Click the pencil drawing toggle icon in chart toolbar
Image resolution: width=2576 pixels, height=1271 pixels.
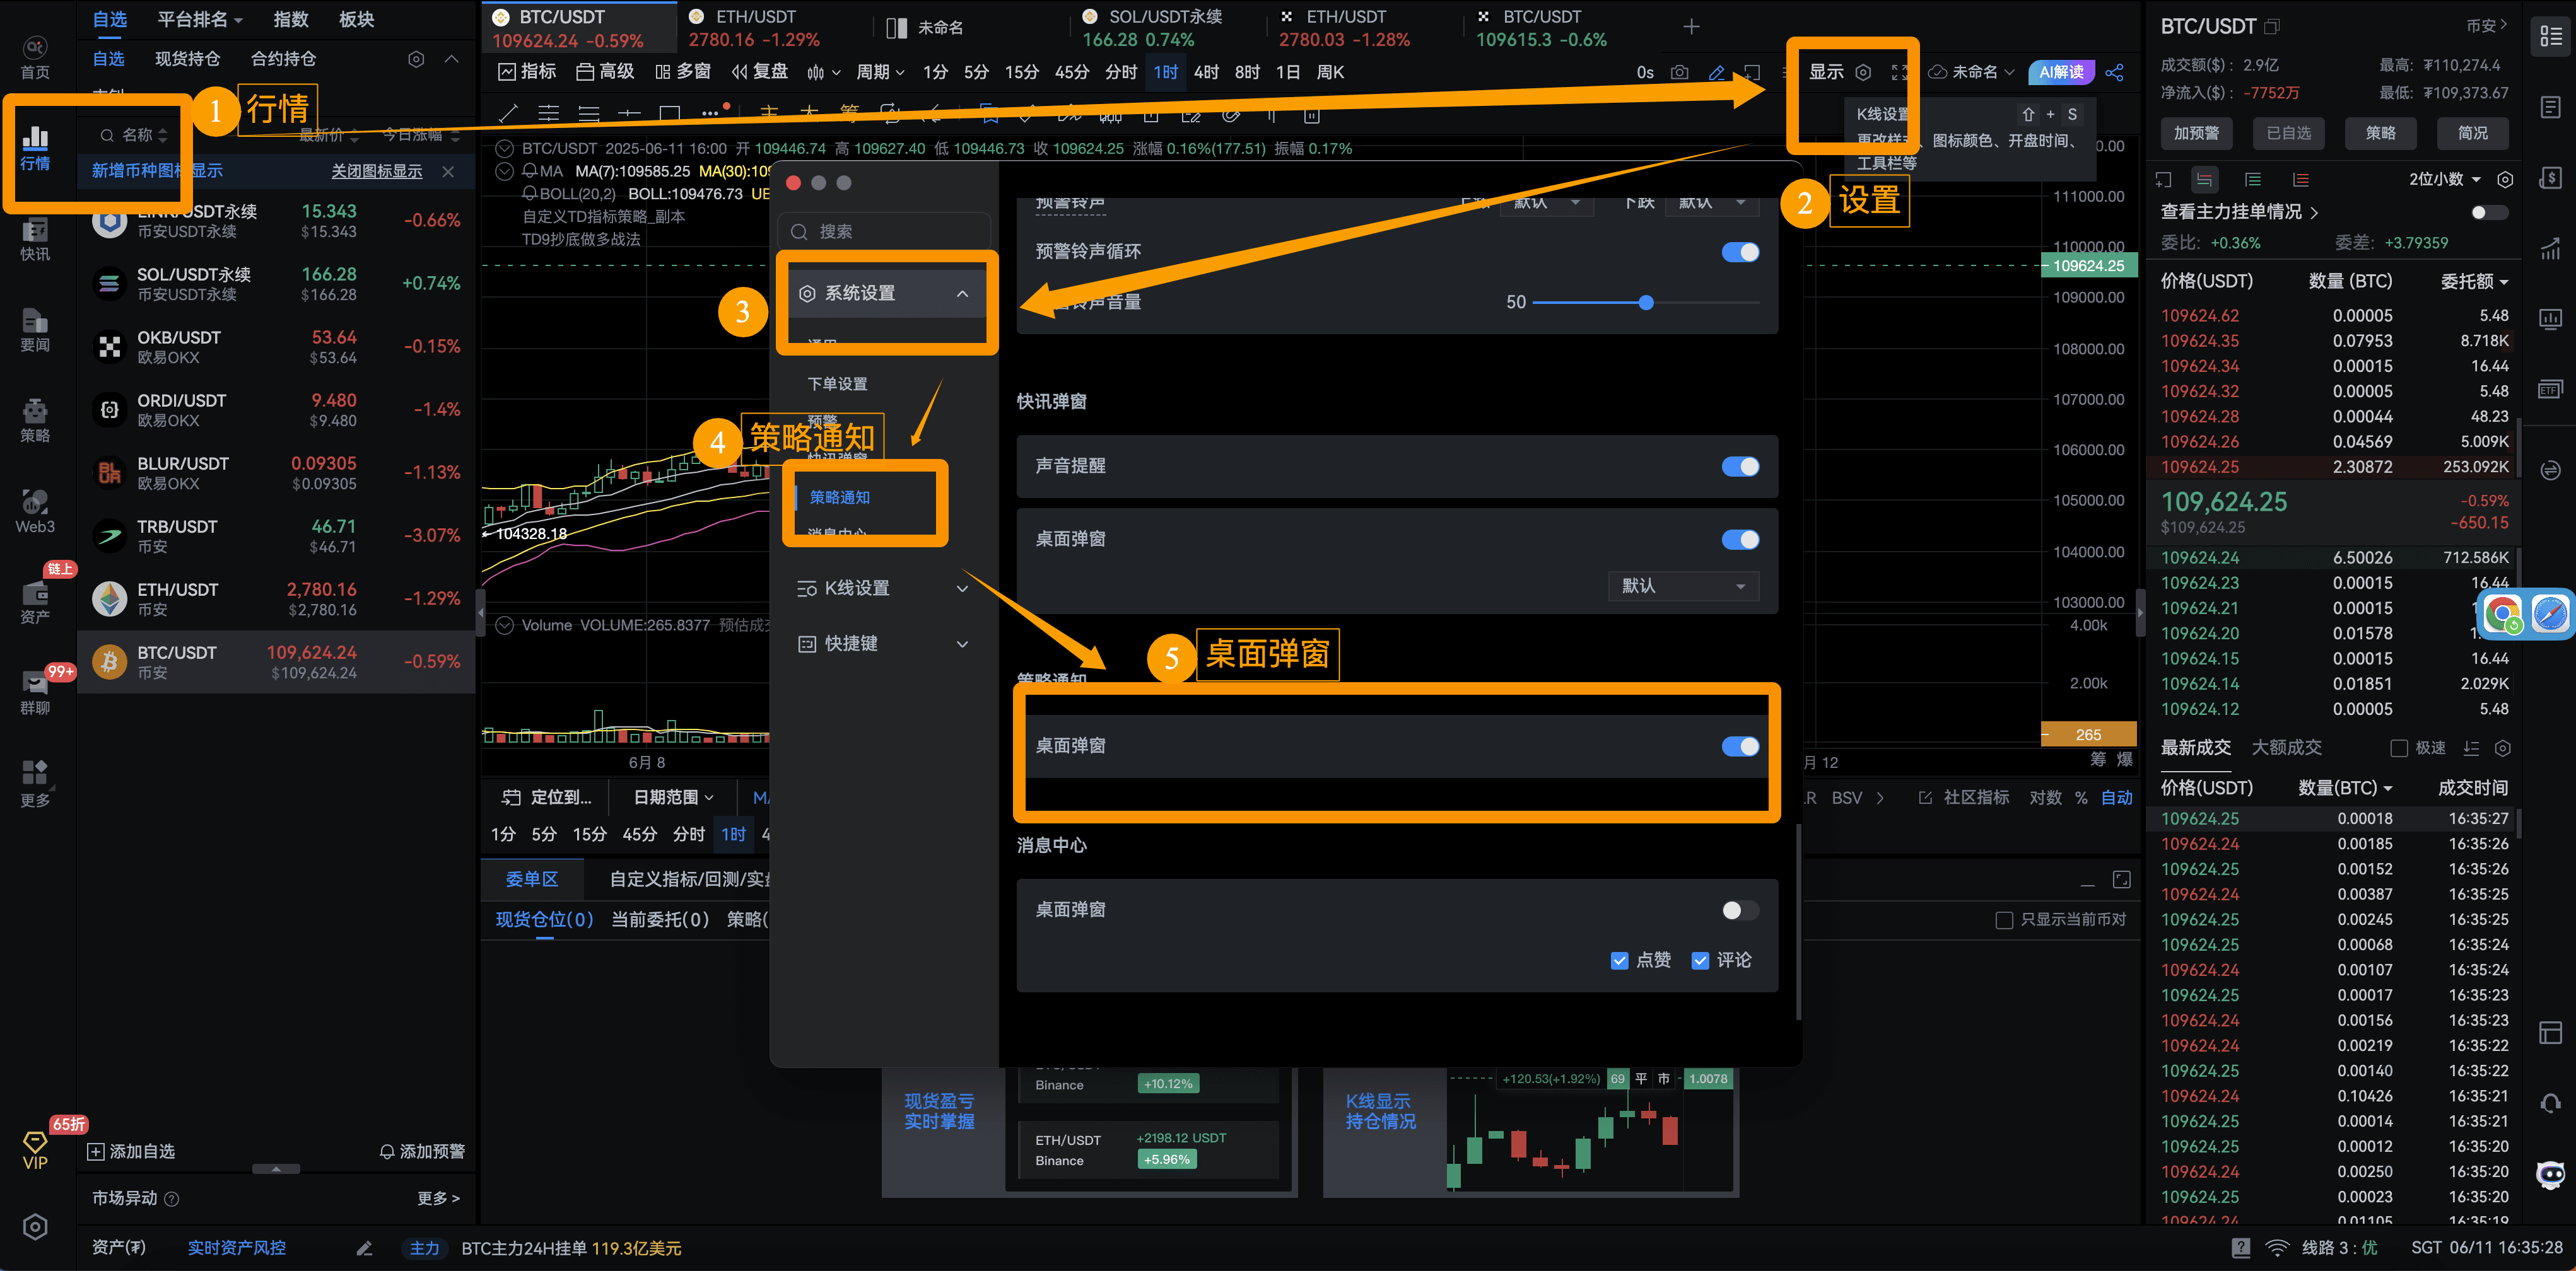coord(1716,72)
